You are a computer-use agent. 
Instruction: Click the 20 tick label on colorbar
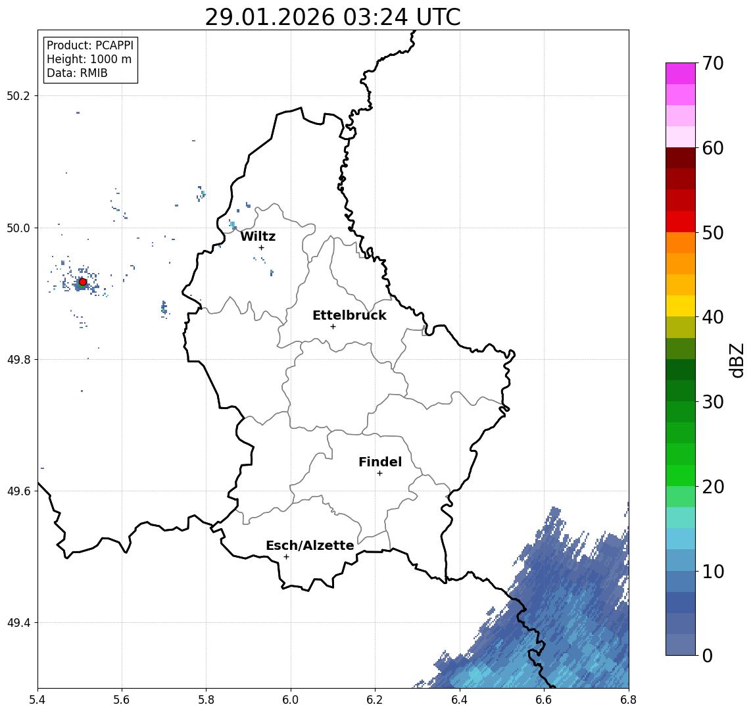[713, 487]
